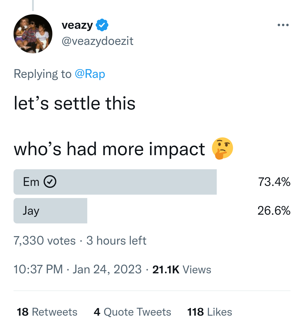The image size is (304, 323).
Task: View the 21.1K Views analytics
Action: (182, 269)
